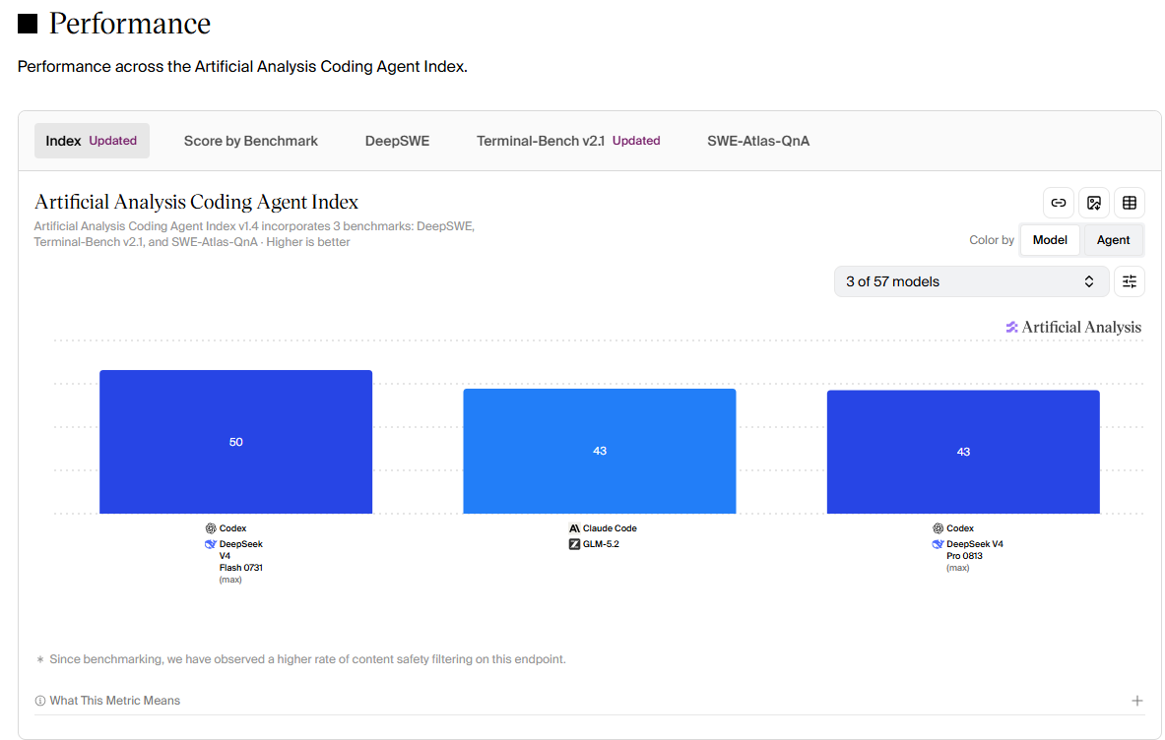Click the DeepSeek V4 Flash bar showing 50
The height and width of the screenshot is (740, 1165).
coord(235,442)
